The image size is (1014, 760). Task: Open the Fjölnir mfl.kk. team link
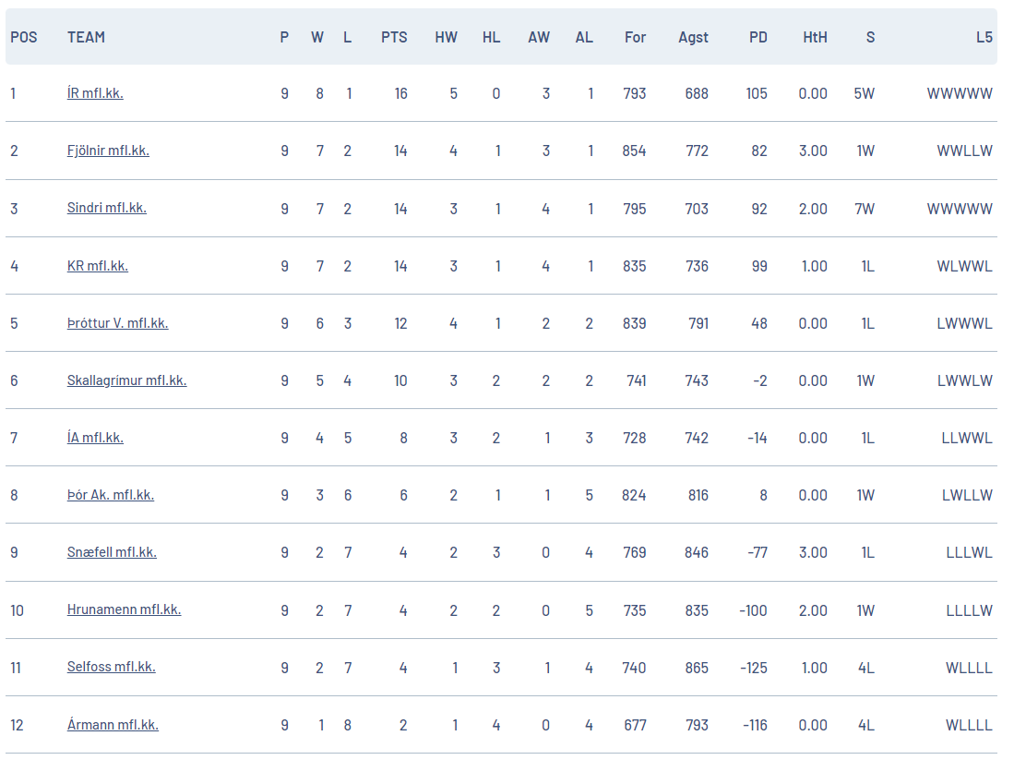pyautogui.click(x=108, y=151)
